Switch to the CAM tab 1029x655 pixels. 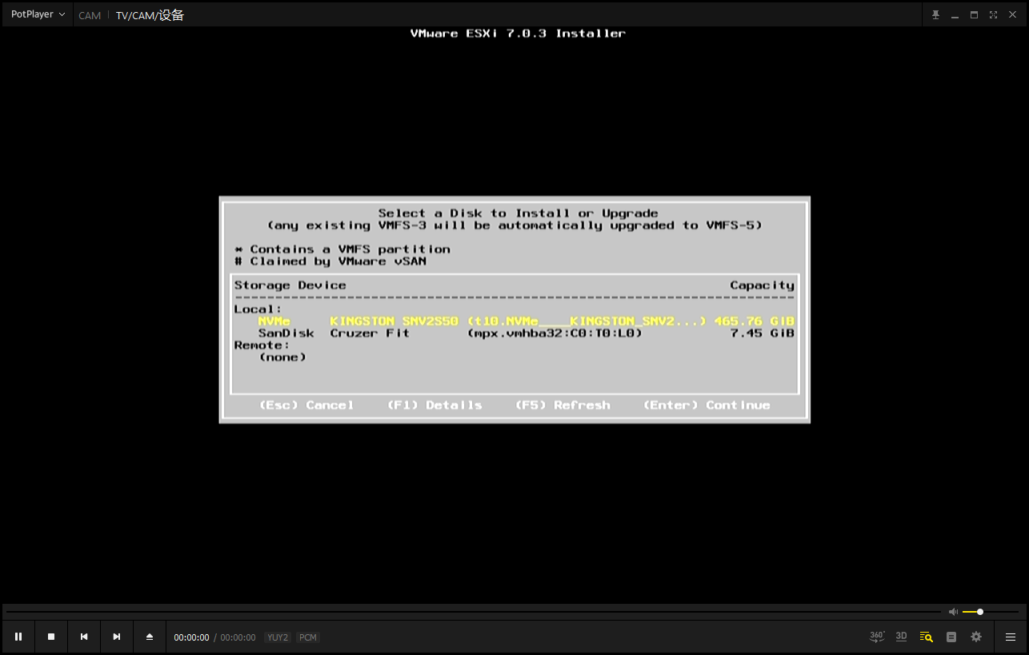tap(90, 15)
